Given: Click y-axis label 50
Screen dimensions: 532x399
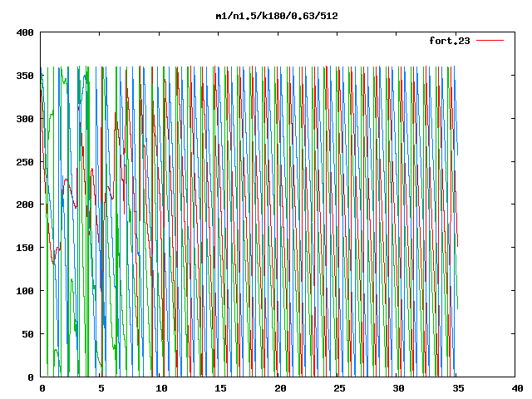Looking at the screenshot, I should point(27,334).
